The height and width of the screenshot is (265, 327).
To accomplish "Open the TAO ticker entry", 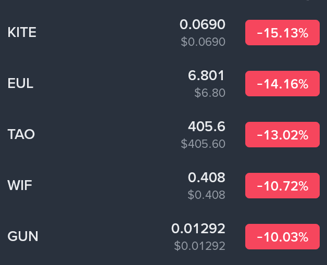I will pyautogui.click(x=21, y=134).
